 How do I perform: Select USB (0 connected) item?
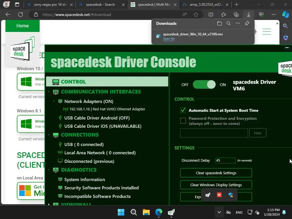pos(84,144)
